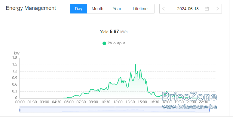The image size is (233, 120).
Task: Toggle the PV output series label
Action: (x=116, y=43)
